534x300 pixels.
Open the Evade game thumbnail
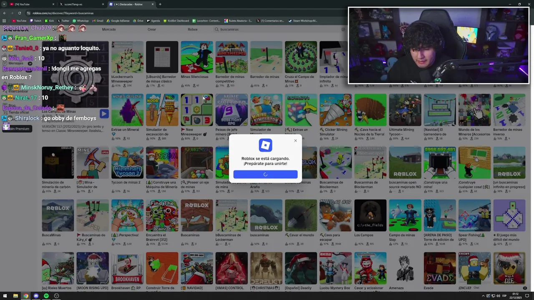(x=440, y=268)
